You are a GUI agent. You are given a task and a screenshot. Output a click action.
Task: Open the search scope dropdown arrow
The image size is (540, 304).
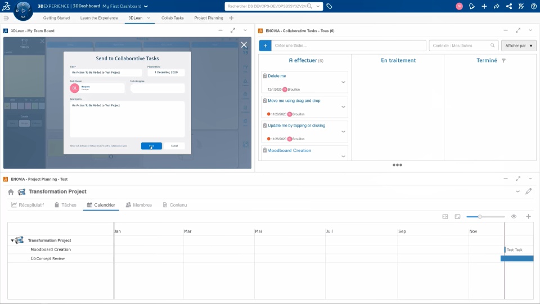click(318, 6)
